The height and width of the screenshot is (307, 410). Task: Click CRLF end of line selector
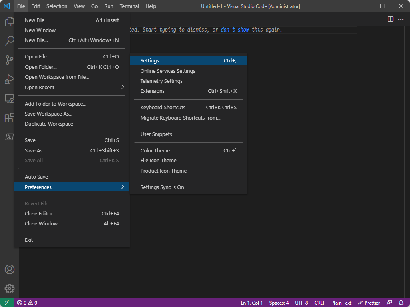point(320,303)
